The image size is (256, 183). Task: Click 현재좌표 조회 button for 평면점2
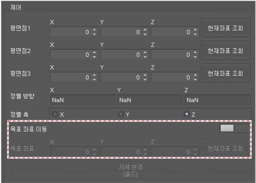[x=226, y=50]
